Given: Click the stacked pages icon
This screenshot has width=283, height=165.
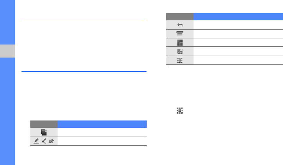Looking at the screenshot, I should click(x=44, y=132).
